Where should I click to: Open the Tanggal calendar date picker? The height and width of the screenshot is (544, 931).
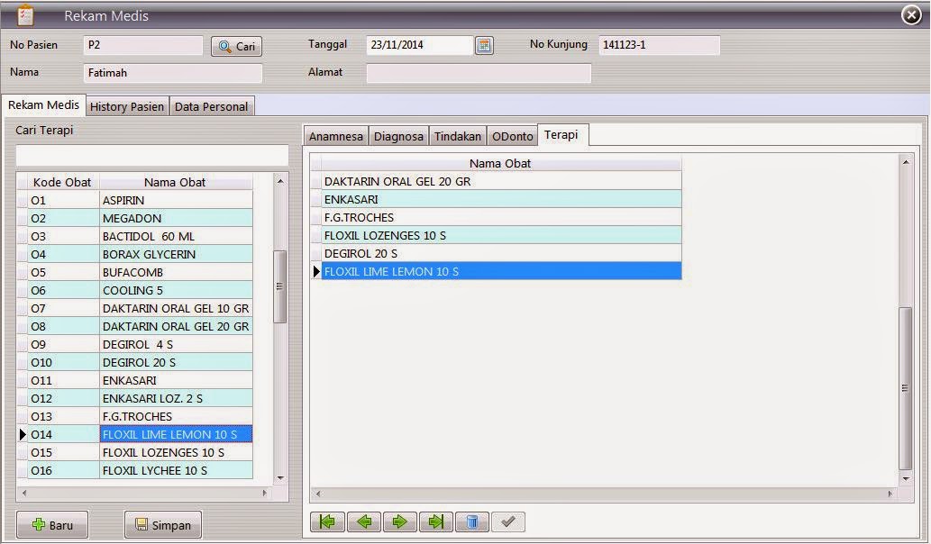pyautogui.click(x=484, y=44)
